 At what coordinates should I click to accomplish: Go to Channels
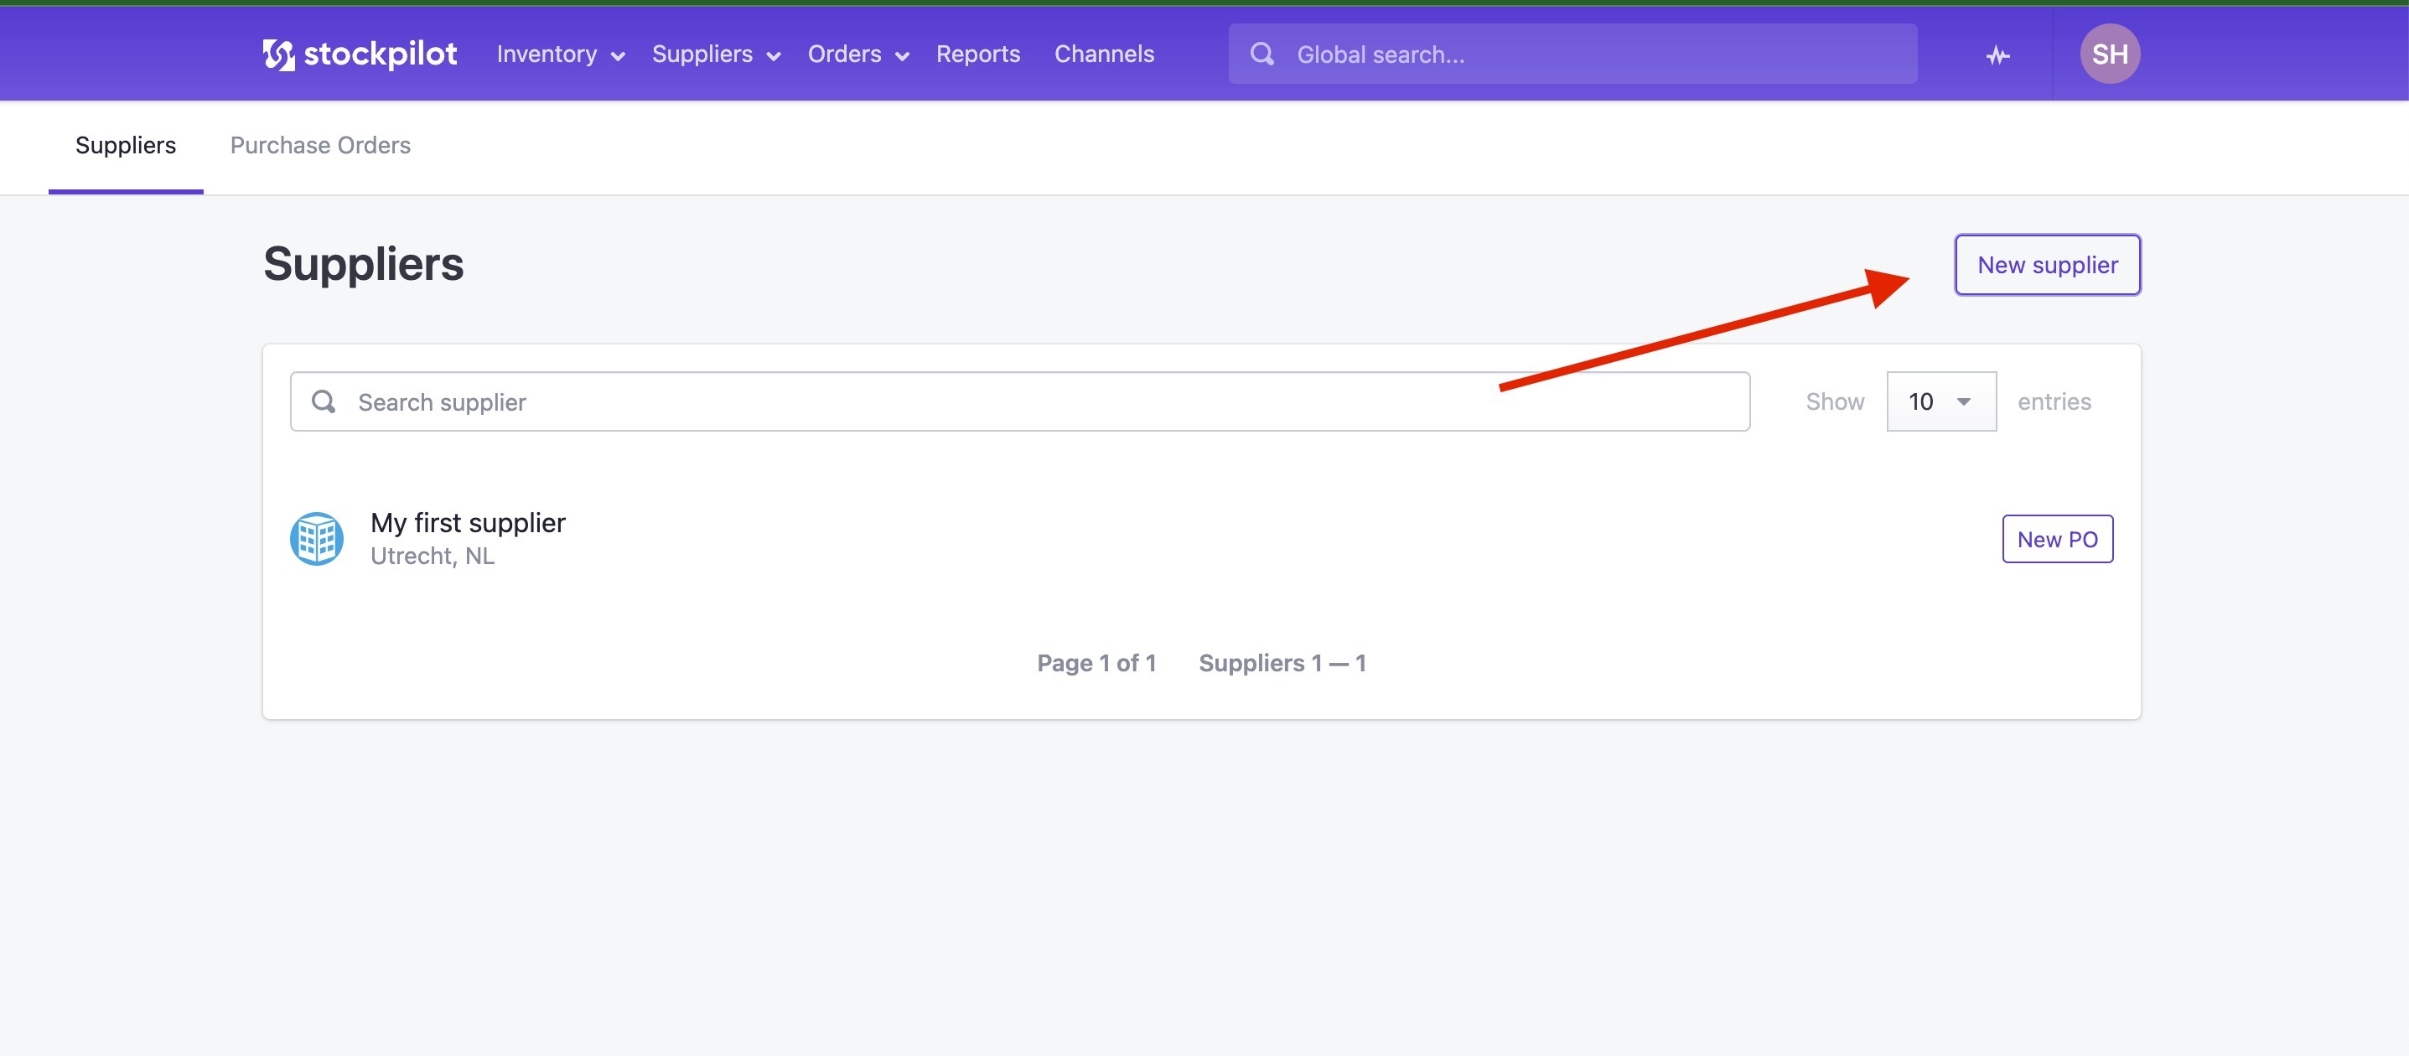click(1105, 54)
